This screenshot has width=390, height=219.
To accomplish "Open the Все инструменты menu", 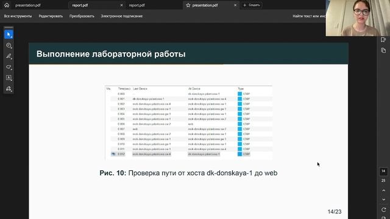I will pyautogui.click(x=18, y=16).
